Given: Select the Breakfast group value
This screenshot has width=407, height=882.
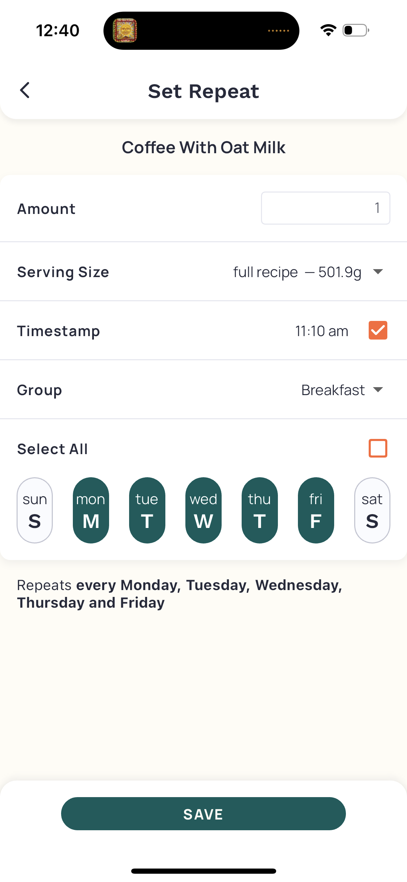Looking at the screenshot, I should pos(333,390).
